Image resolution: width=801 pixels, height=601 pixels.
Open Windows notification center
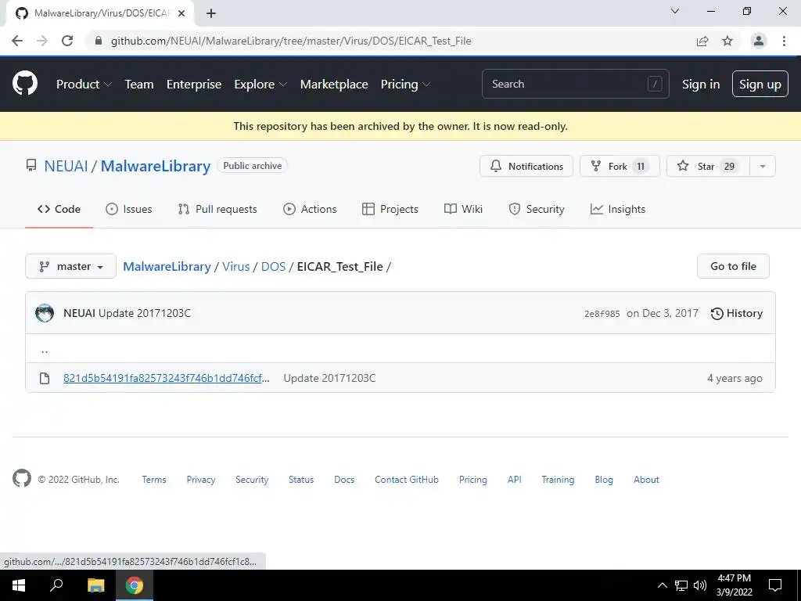point(775,585)
